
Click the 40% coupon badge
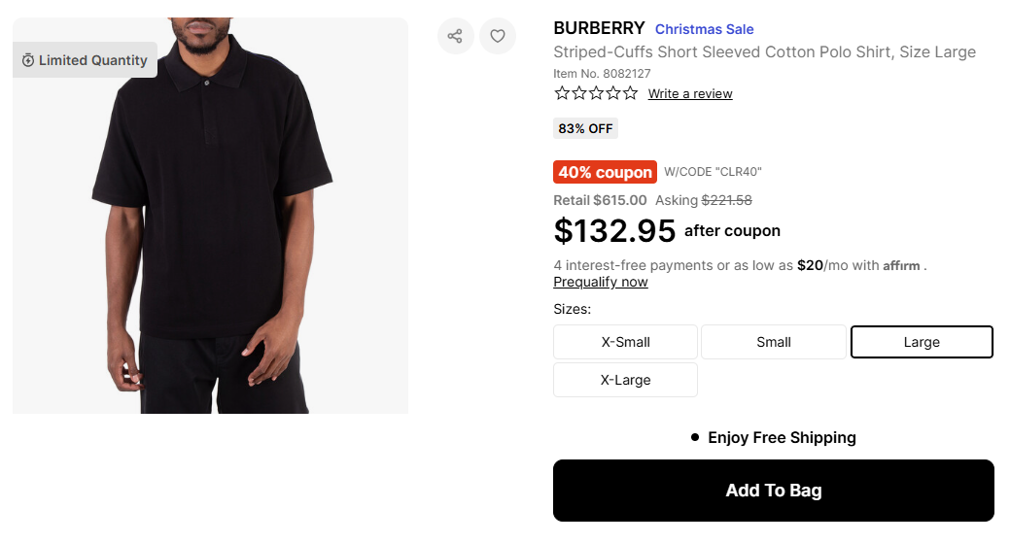click(x=605, y=172)
